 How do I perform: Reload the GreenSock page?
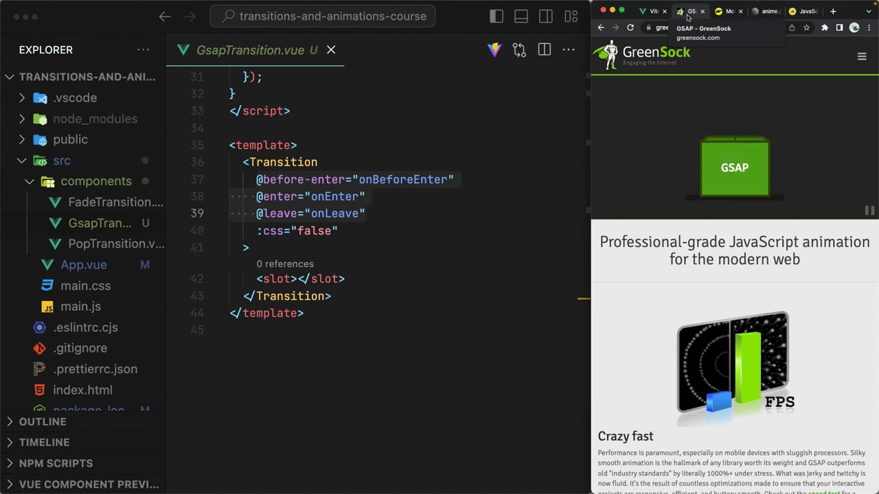tap(630, 27)
